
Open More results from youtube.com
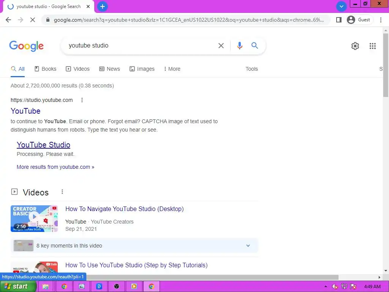click(55, 167)
